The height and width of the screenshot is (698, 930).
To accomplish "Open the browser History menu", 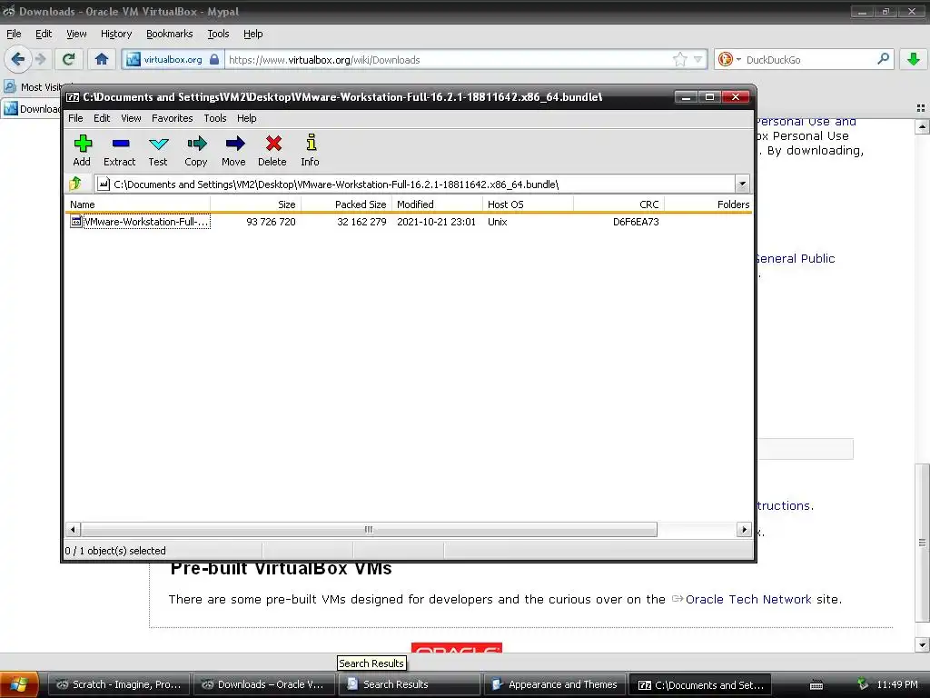I will [116, 34].
